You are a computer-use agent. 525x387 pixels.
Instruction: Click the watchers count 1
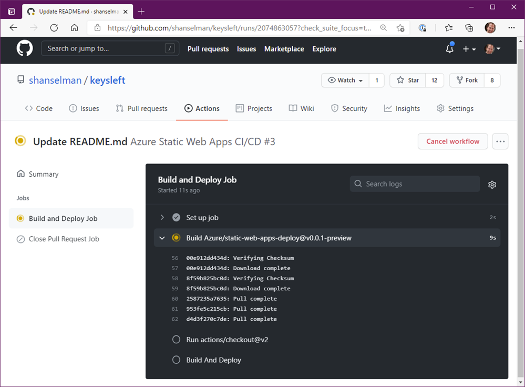pos(377,80)
